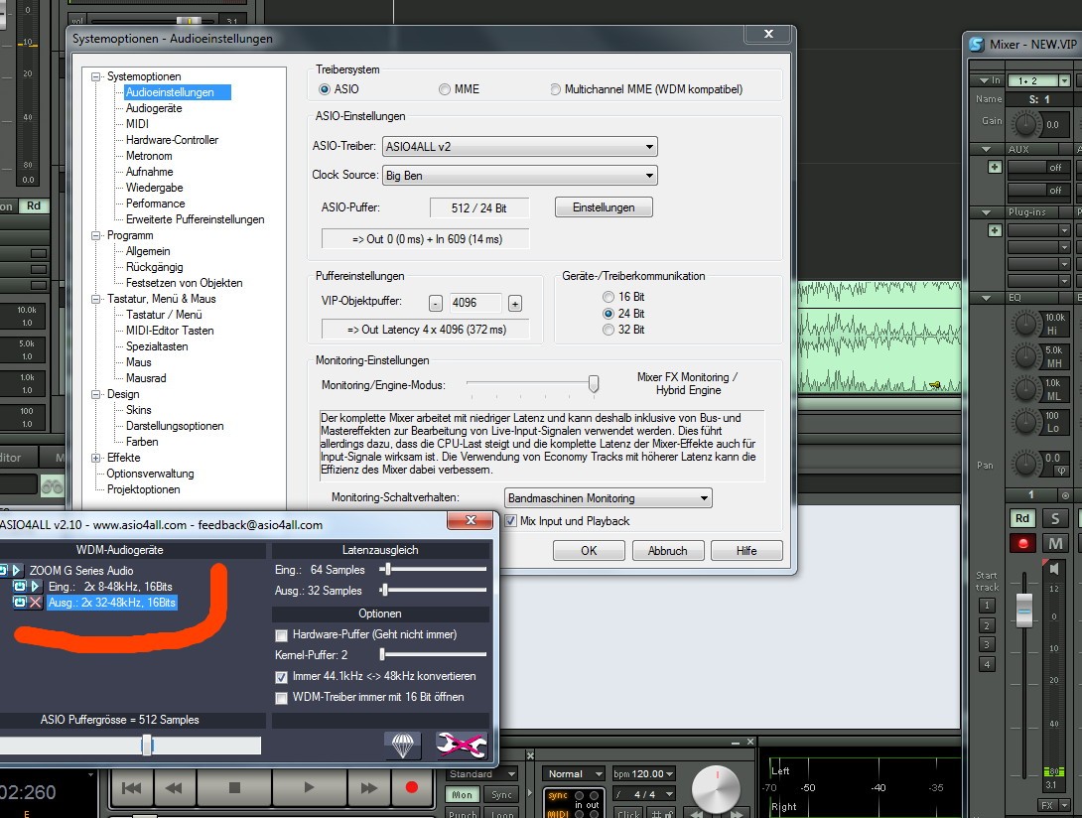Click the binoculars icon in the left panel
Image resolution: width=1082 pixels, height=818 pixels.
tap(52, 486)
